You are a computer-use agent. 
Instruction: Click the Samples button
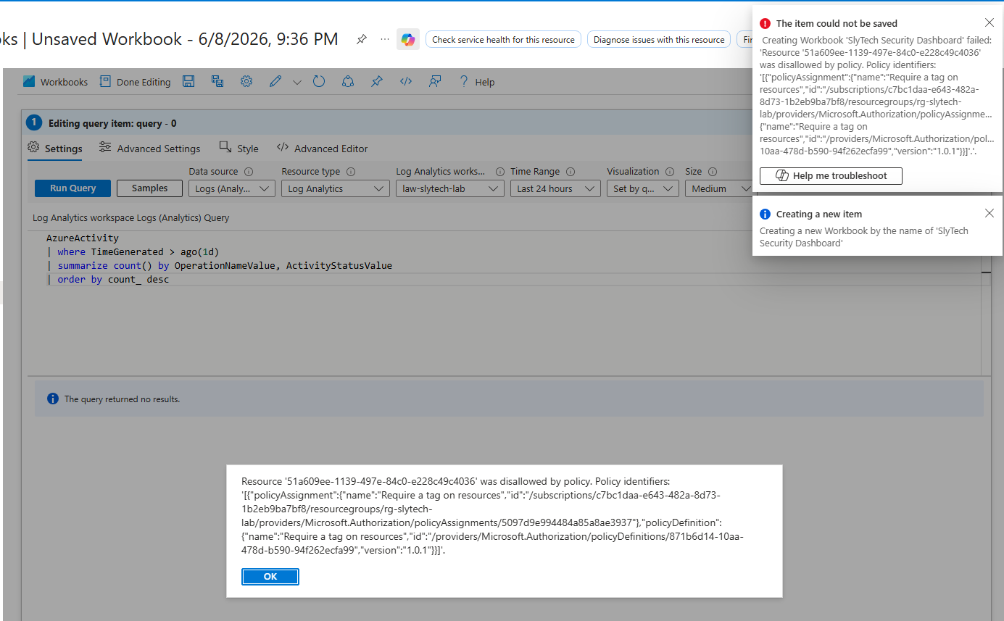149,188
